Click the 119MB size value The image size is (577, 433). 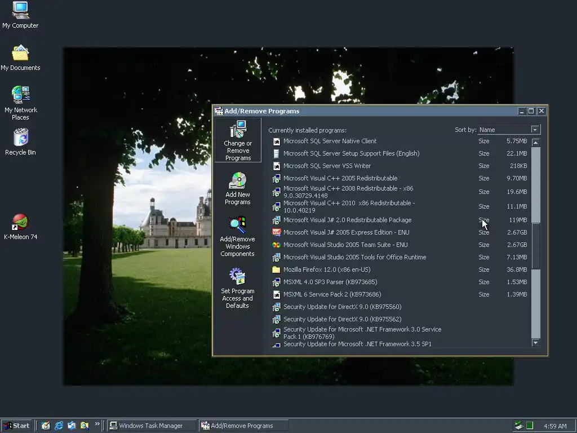click(x=518, y=220)
